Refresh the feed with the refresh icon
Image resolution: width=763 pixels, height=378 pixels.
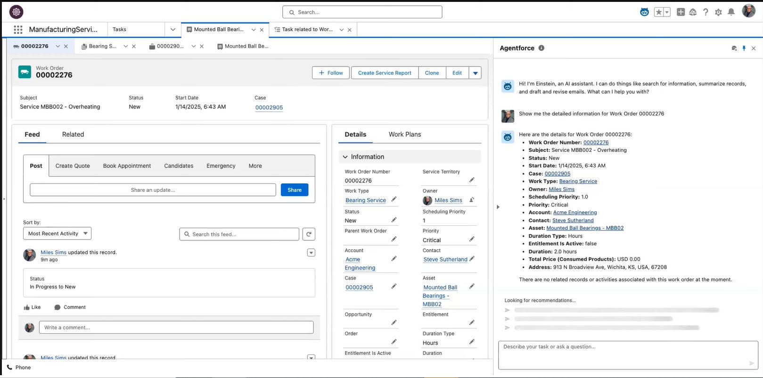pyautogui.click(x=309, y=234)
